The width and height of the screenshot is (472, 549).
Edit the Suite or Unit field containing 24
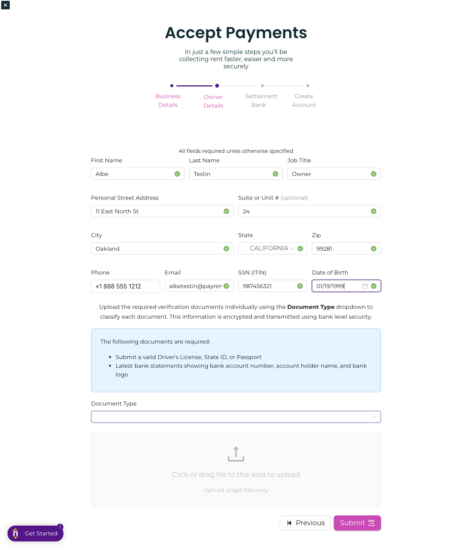click(310, 211)
